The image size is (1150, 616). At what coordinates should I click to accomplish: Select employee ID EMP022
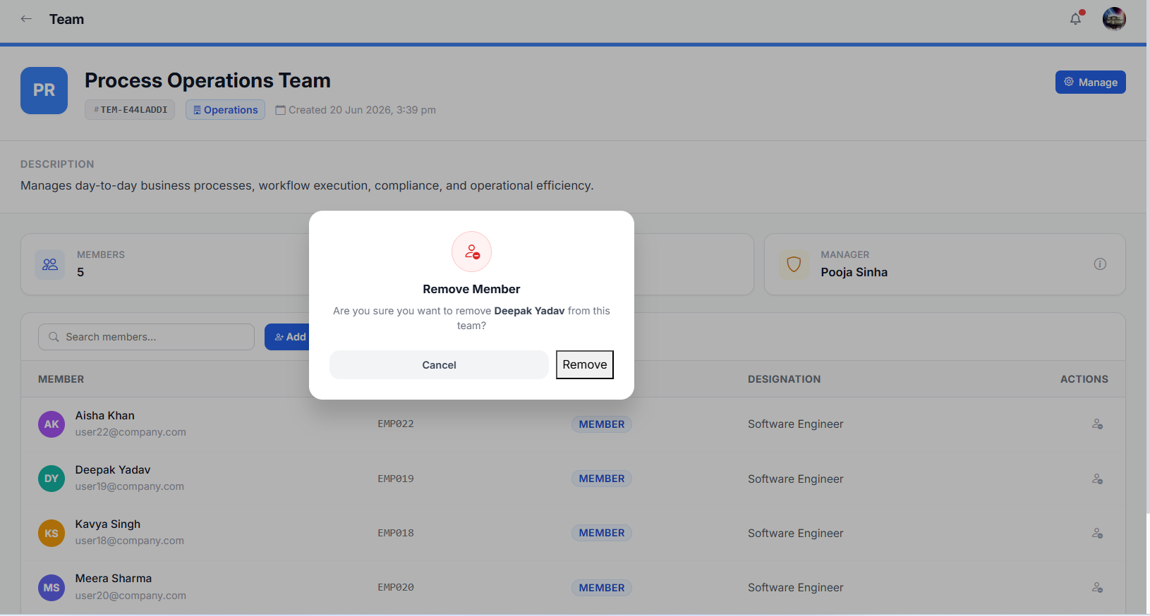coord(396,424)
